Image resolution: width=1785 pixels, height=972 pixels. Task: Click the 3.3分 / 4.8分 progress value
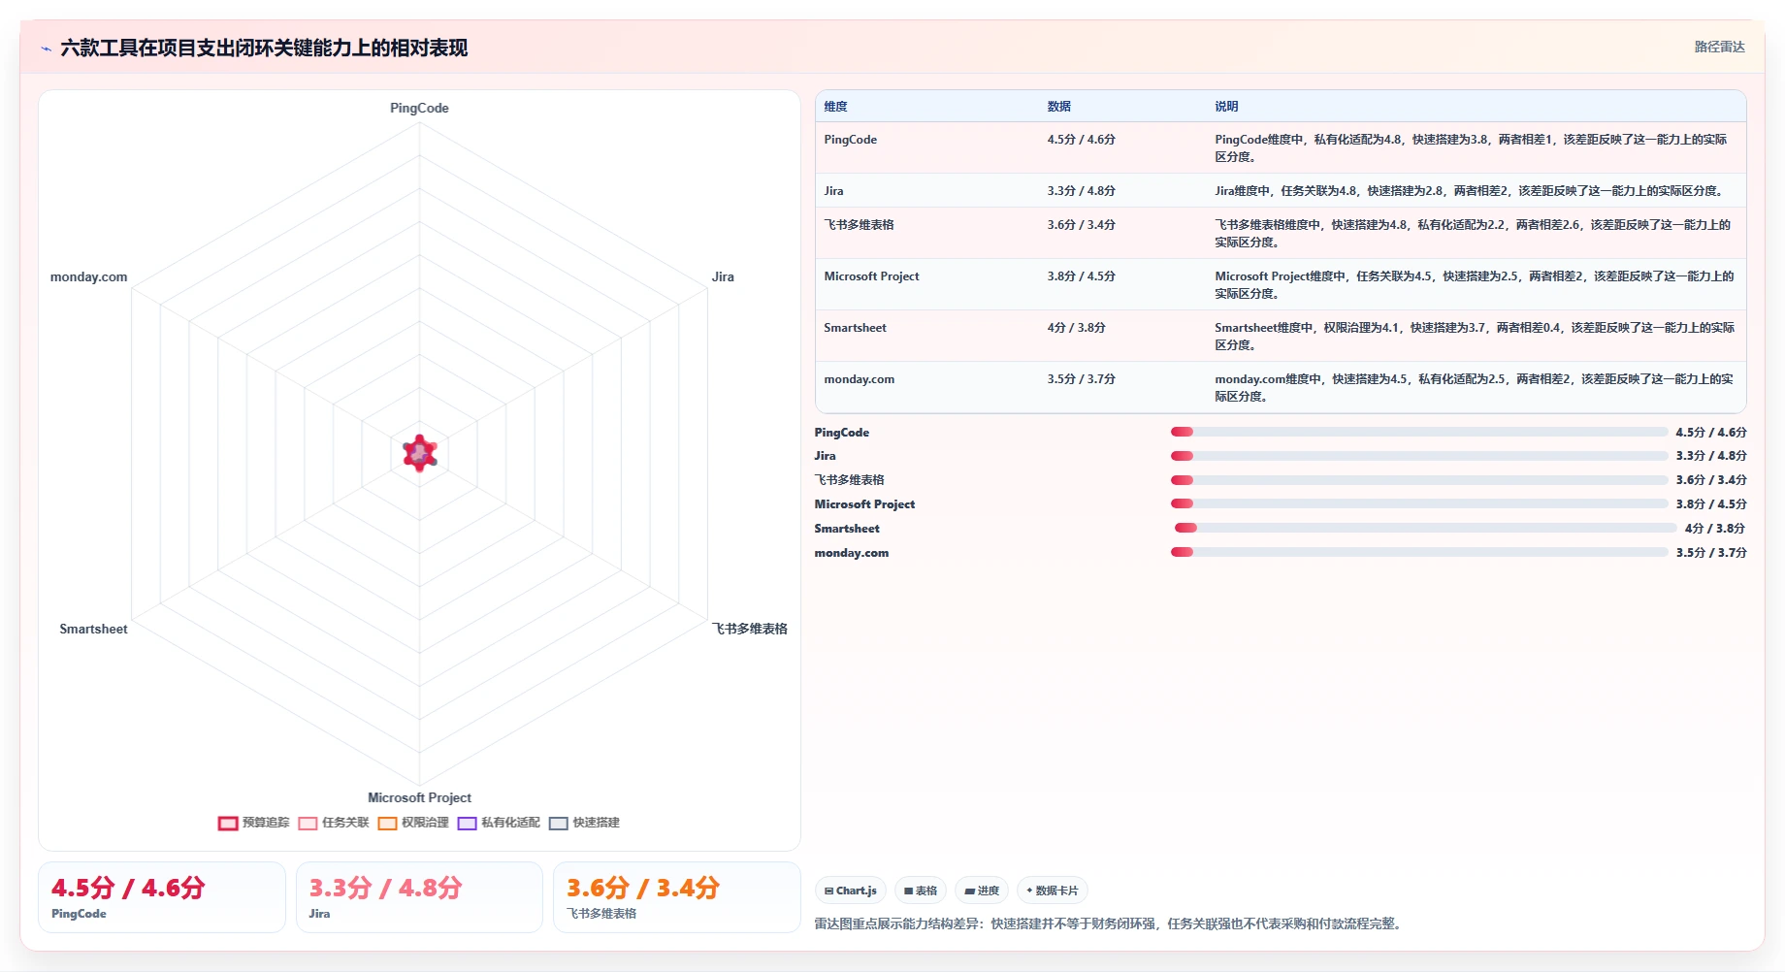pyautogui.click(x=1711, y=456)
